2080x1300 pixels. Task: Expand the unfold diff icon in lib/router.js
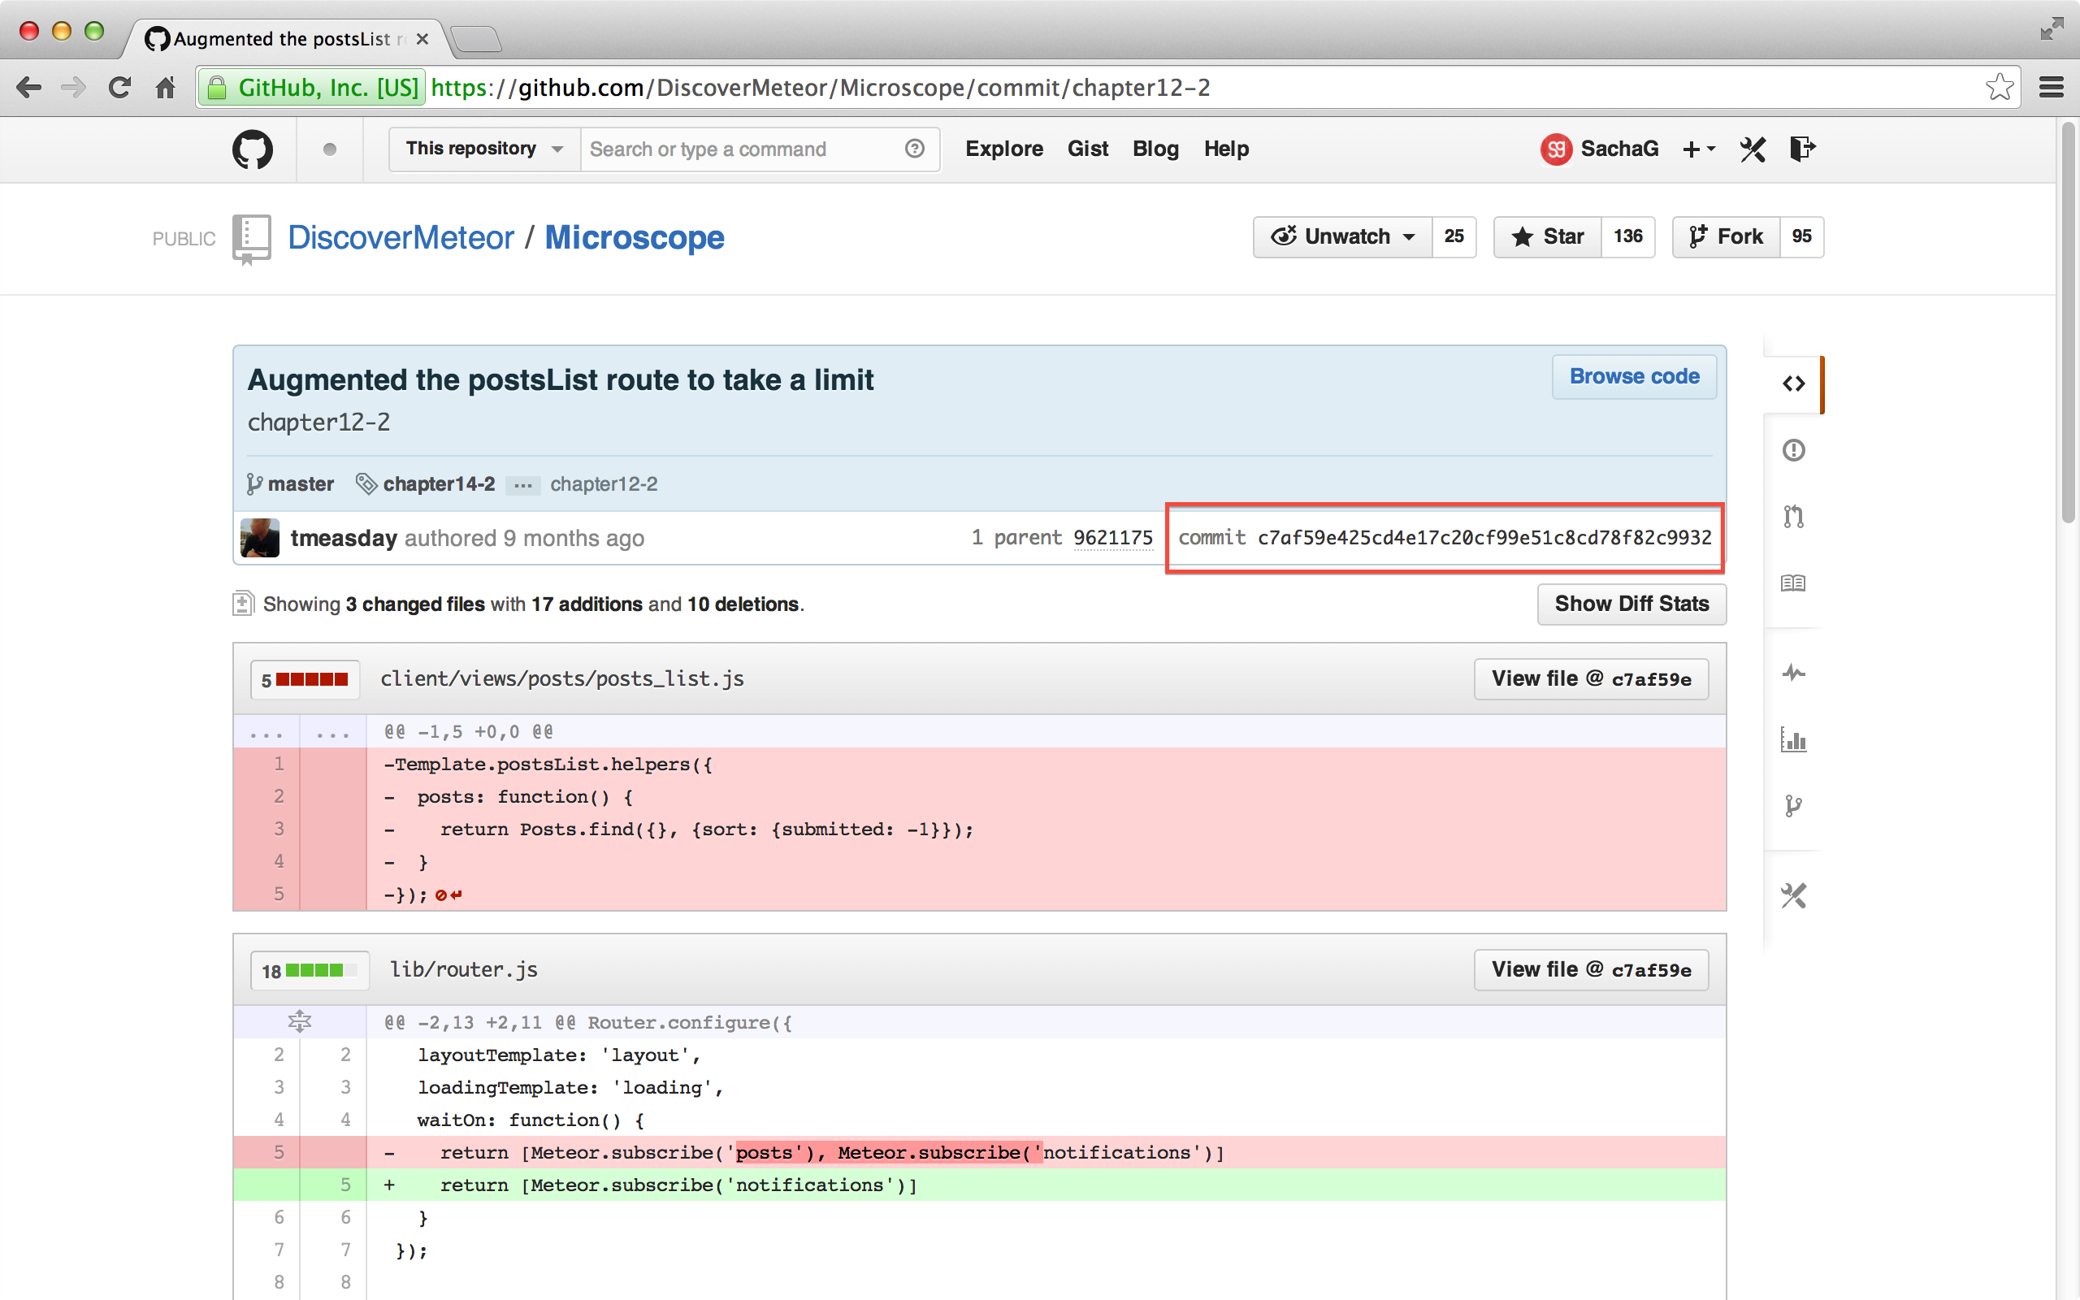299,1021
